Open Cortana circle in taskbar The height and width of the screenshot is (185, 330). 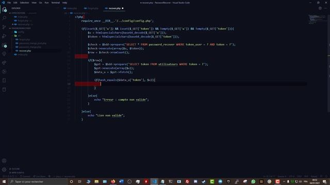point(71,181)
